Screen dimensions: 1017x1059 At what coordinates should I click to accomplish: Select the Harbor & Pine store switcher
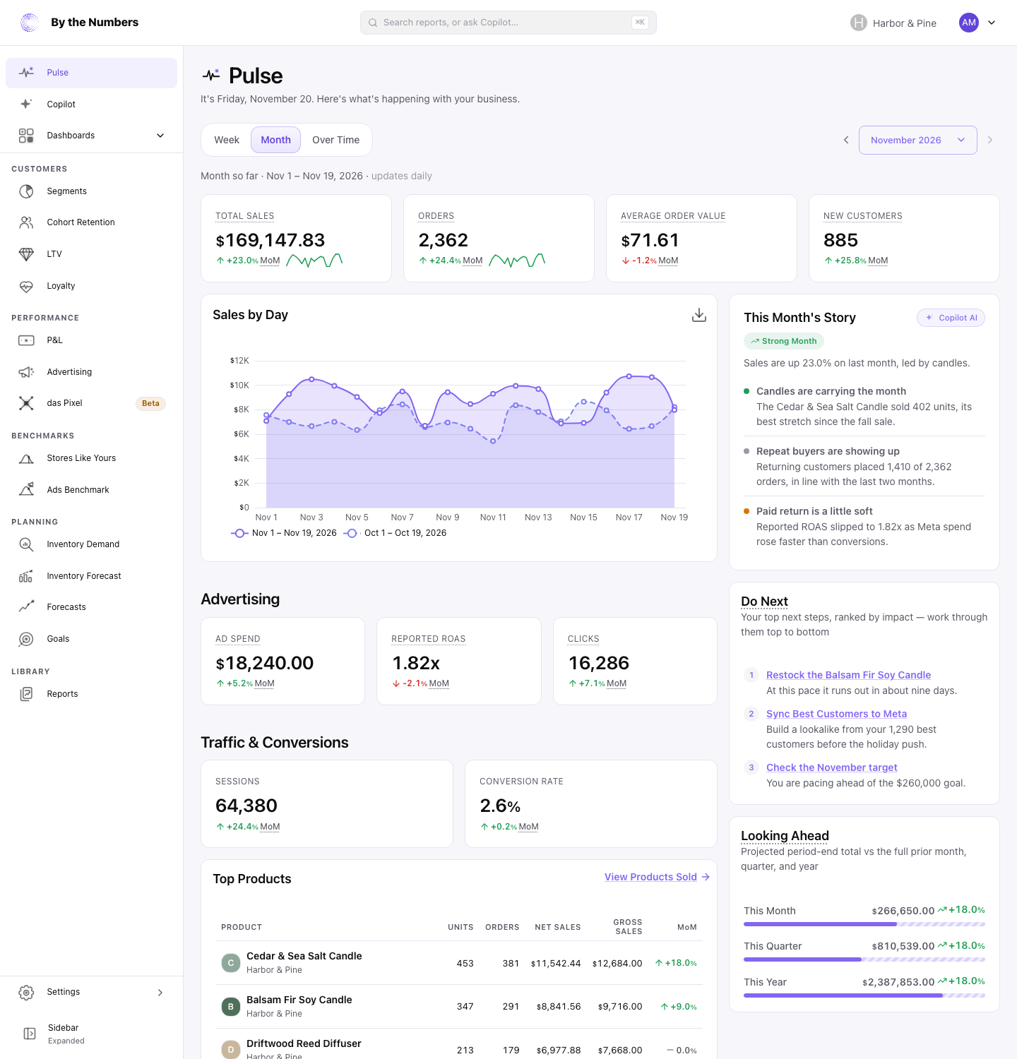(x=893, y=23)
